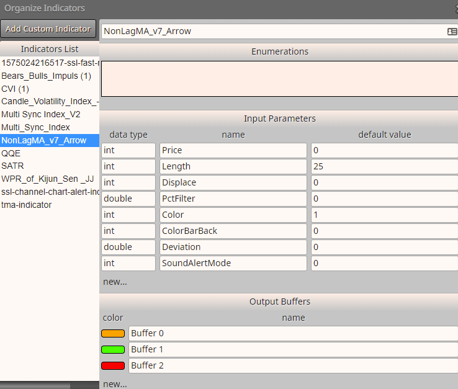Open orange color swatch for Buffer 0
The width and height of the screenshot is (458, 389).
(113, 334)
